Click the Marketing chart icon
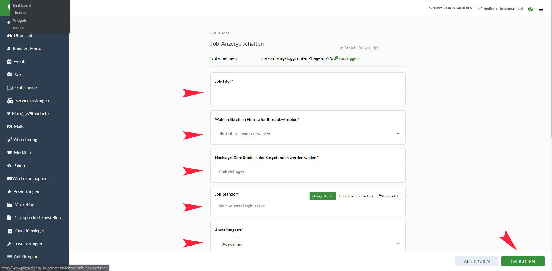 click(x=10, y=205)
